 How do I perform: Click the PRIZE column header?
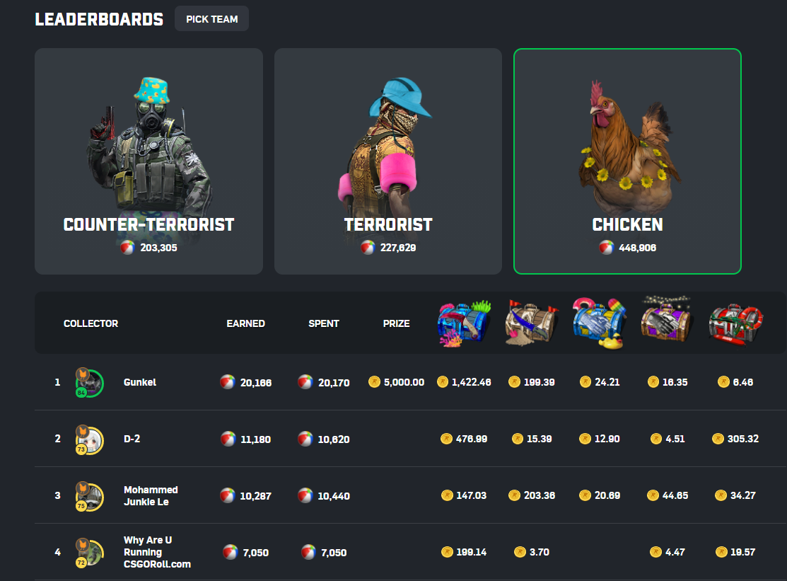click(396, 323)
